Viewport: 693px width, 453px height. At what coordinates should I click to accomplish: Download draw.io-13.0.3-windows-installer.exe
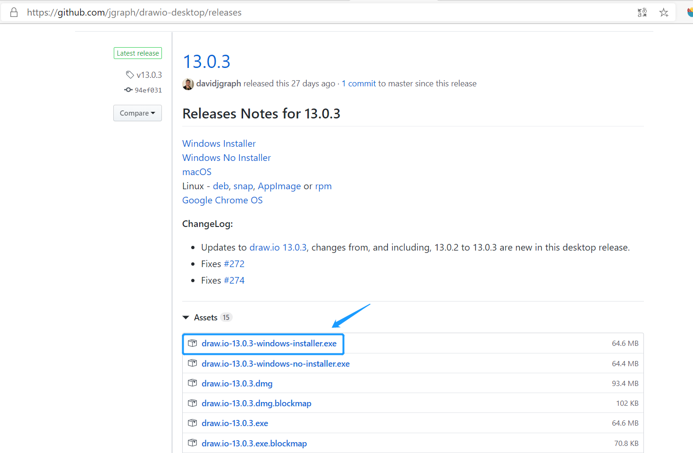point(269,344)
